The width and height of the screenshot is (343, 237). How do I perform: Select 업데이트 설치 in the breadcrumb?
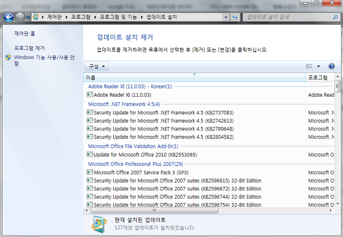[x=162, y=17]
